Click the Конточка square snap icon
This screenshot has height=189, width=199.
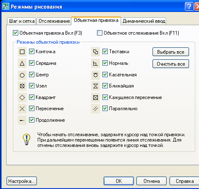click(22, 52)
